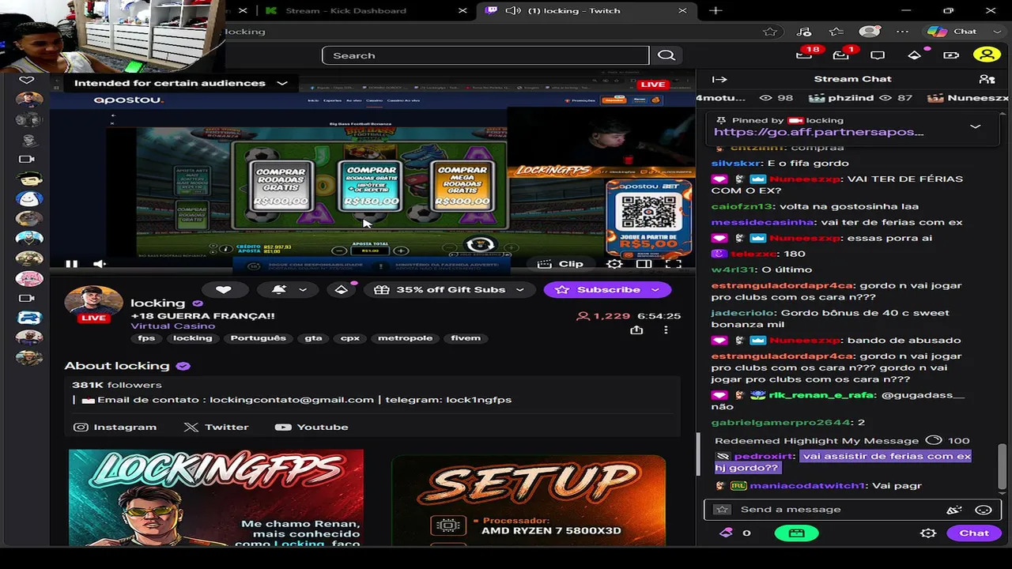Open the browser profile avatar
This screenshot has width=1012, height=569.
tap(870, 32)
